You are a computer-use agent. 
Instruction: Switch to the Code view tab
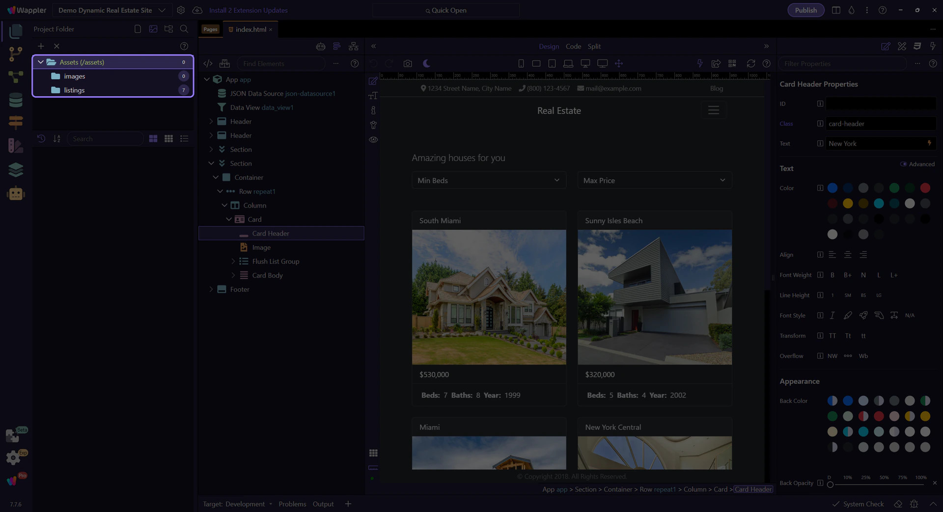point(573,46)
